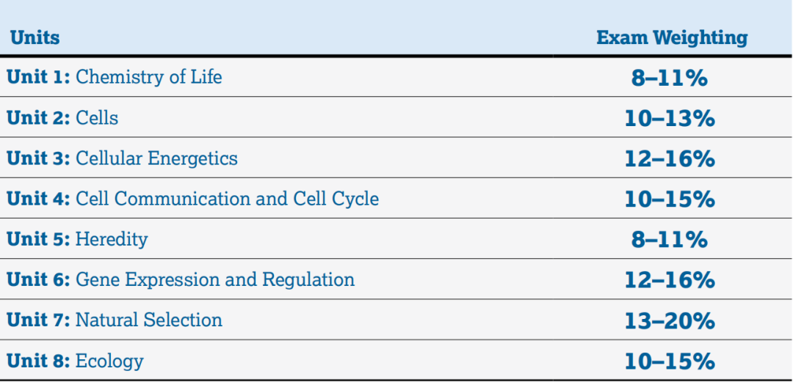Click the bold 'Unit 7:' label

(x=38, y=320)
